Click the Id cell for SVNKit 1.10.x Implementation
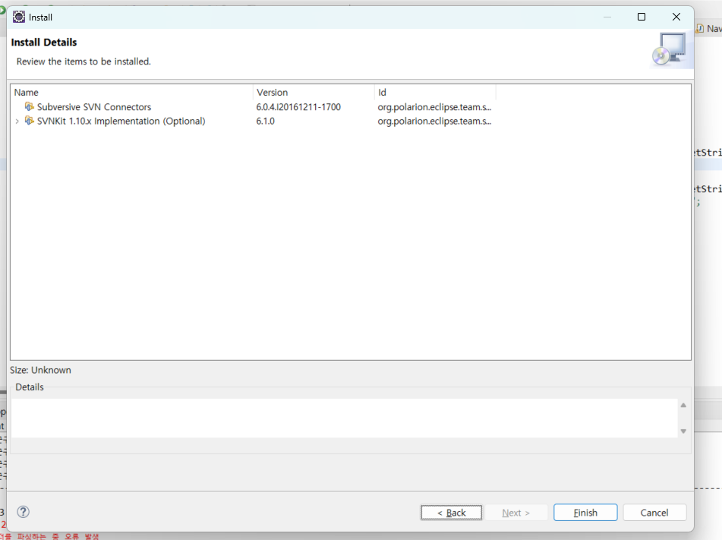The width and height of the screenshot is (722, 540). click(434, 122)
